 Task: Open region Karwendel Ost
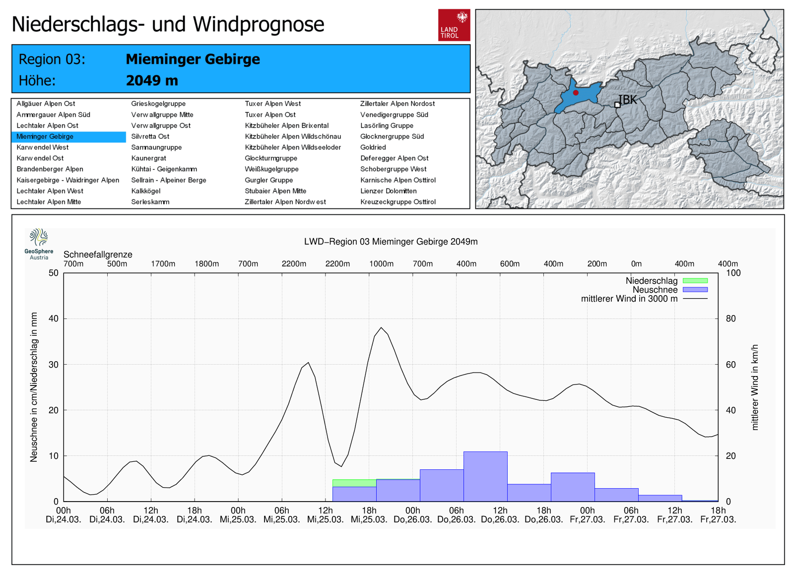[40, 158]
